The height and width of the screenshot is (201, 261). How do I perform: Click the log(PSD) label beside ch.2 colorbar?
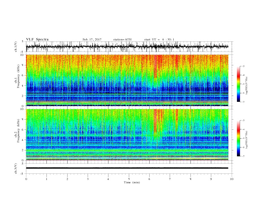click(246, 140)
